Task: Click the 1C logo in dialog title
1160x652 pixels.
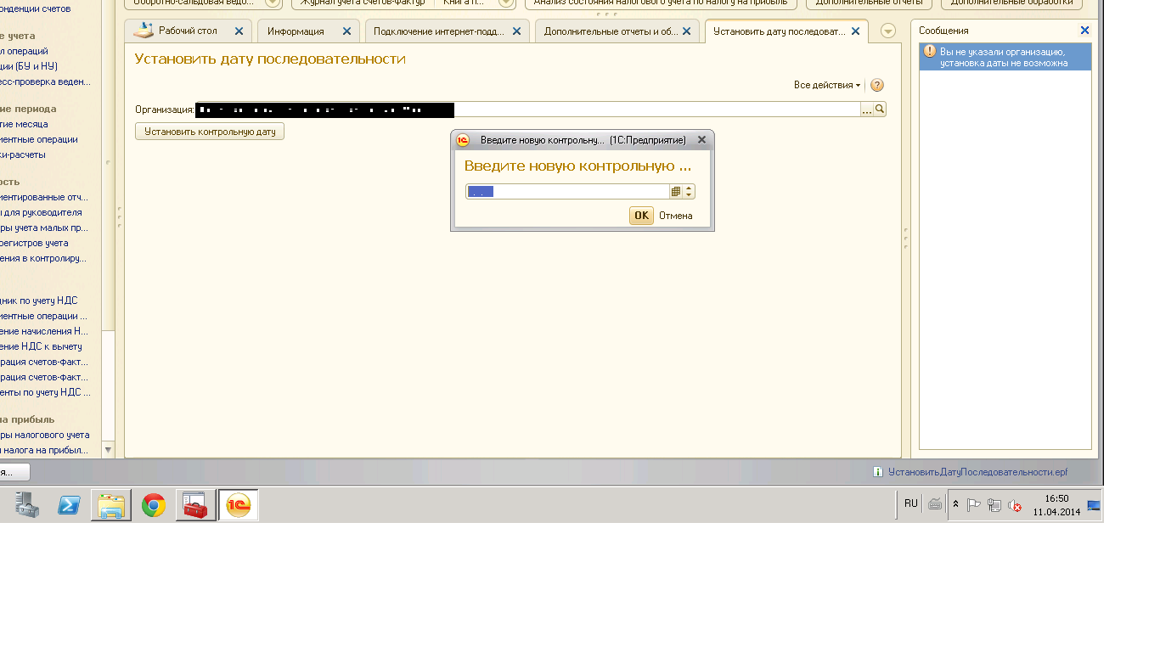Action: tap(463, 140)
